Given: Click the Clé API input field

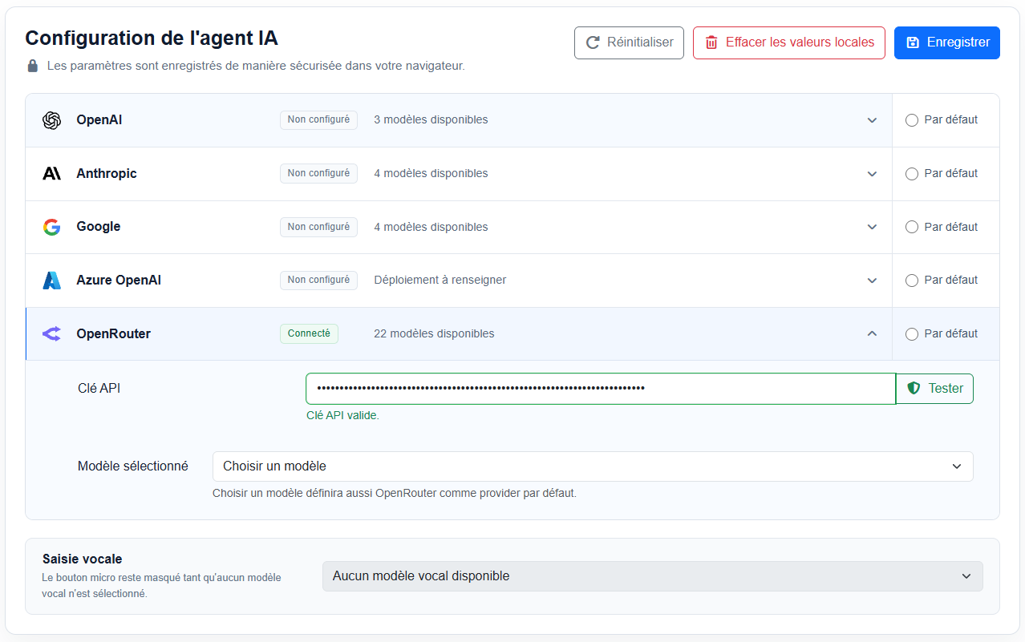Looking at the screenshot, I should pyautogui.click(x=601, y=389).
